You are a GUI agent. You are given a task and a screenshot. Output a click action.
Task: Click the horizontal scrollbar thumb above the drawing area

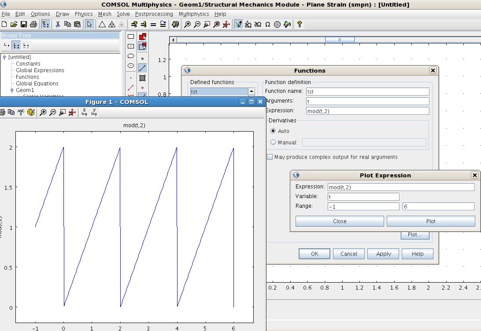click(x=340, y=40)
